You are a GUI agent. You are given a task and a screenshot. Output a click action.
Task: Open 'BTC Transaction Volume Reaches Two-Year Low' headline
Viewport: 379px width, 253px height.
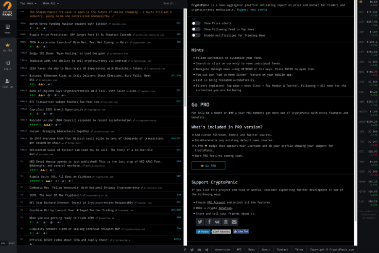pyautogui.click(x=64, y=102)
